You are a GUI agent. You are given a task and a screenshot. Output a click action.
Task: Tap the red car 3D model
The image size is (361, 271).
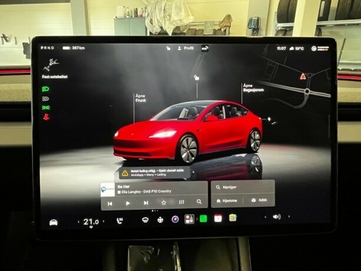click(188, 132)
